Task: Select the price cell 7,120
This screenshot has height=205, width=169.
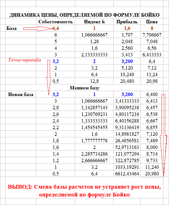Action: (x=152, y=134)
